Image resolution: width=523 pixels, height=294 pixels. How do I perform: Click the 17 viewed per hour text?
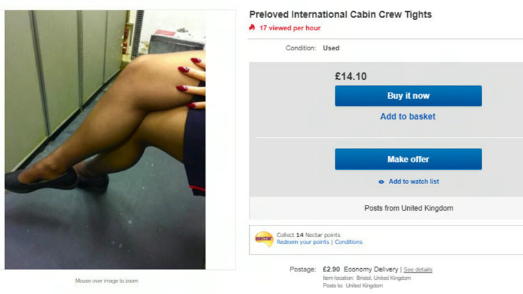(x=290, y=28)
